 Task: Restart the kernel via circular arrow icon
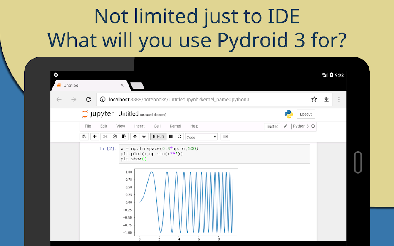click(x=179, y=136)
